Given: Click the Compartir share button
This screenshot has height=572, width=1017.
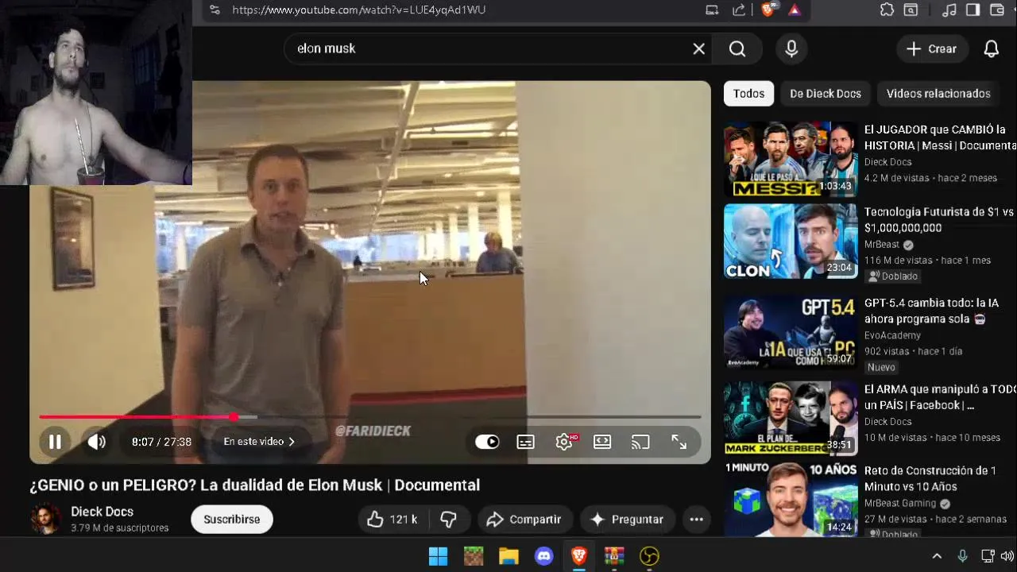Looking at the screenshot, I should [524, 520].
